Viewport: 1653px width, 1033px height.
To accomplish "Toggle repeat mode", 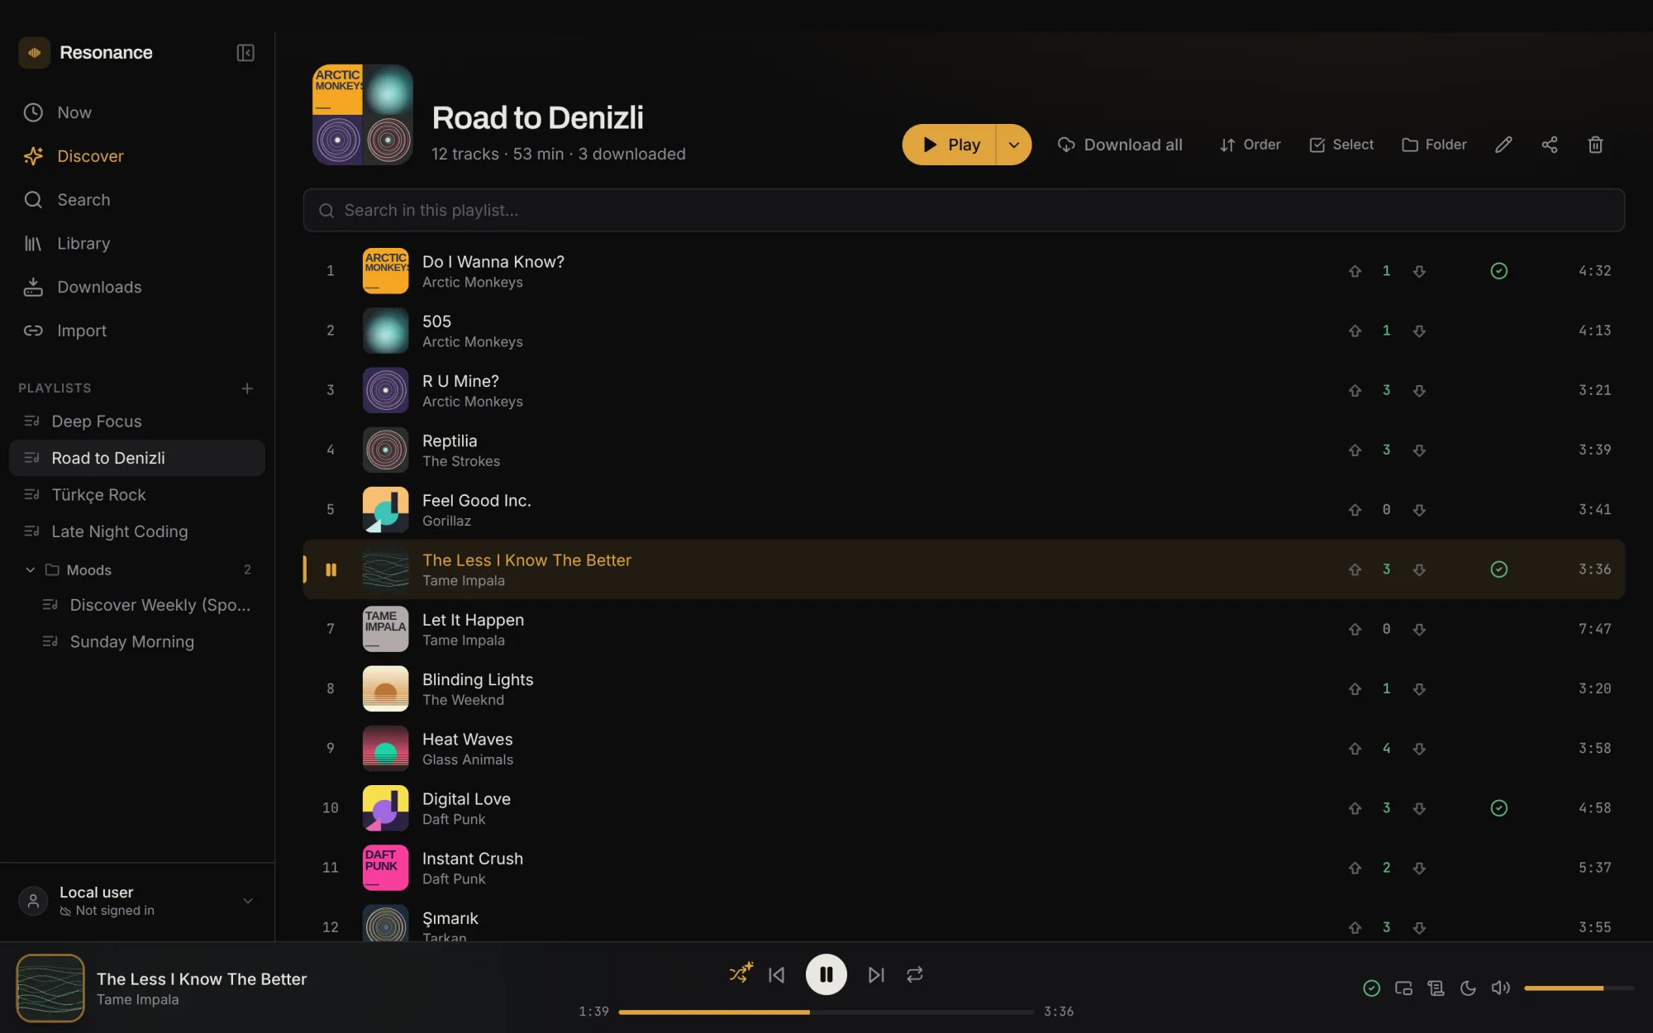I will 914,975.
